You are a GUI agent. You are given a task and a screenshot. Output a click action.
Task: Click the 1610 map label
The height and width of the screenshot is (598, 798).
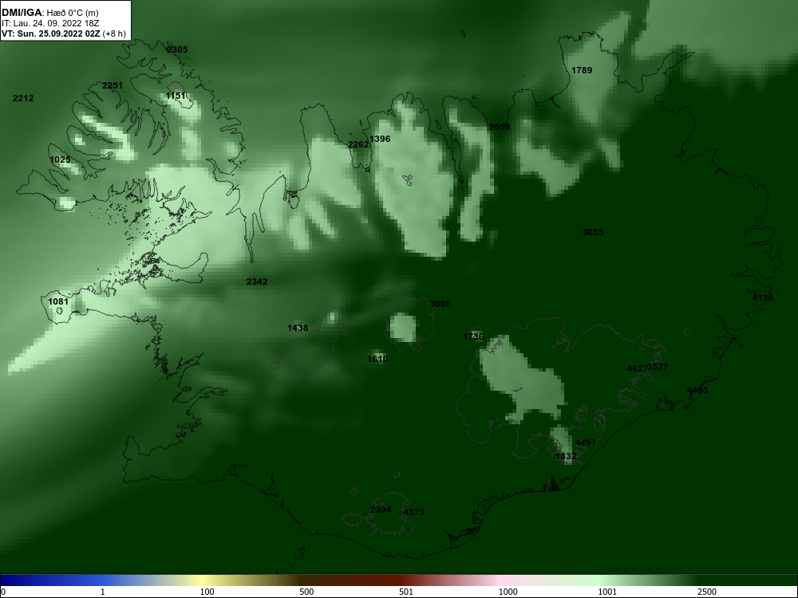pyautogui.click(x=377, y=359)
